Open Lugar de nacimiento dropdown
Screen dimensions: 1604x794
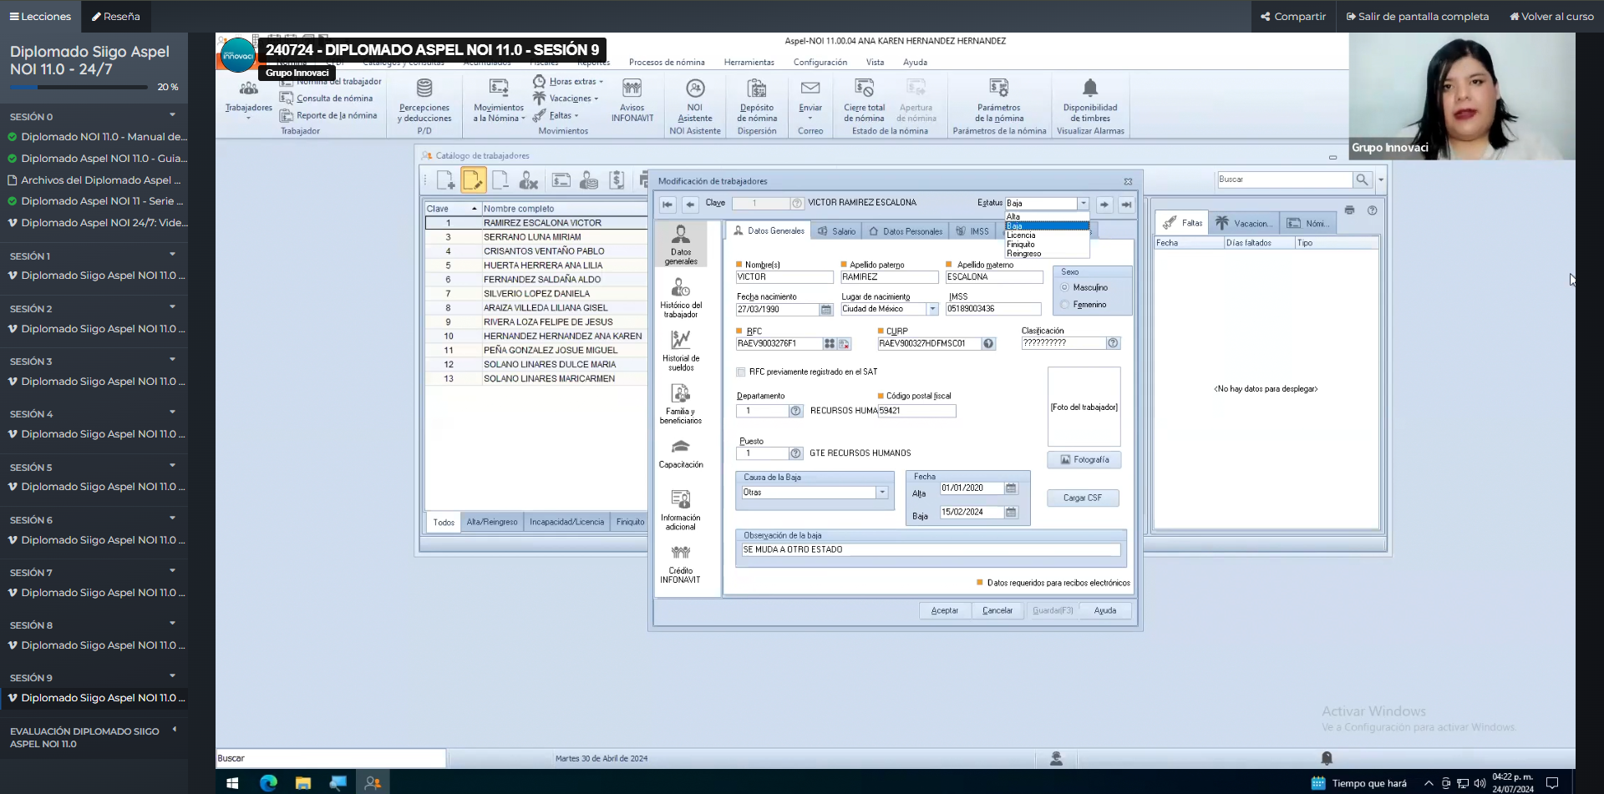pos(932,310)
